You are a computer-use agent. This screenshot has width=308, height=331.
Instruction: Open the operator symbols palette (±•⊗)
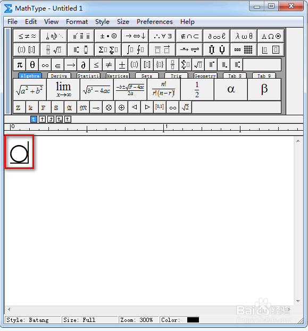108,36
